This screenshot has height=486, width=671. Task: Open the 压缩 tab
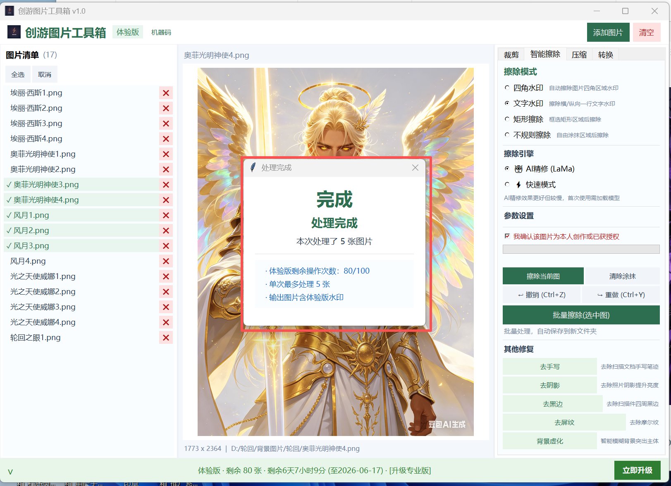pos(579,55)
